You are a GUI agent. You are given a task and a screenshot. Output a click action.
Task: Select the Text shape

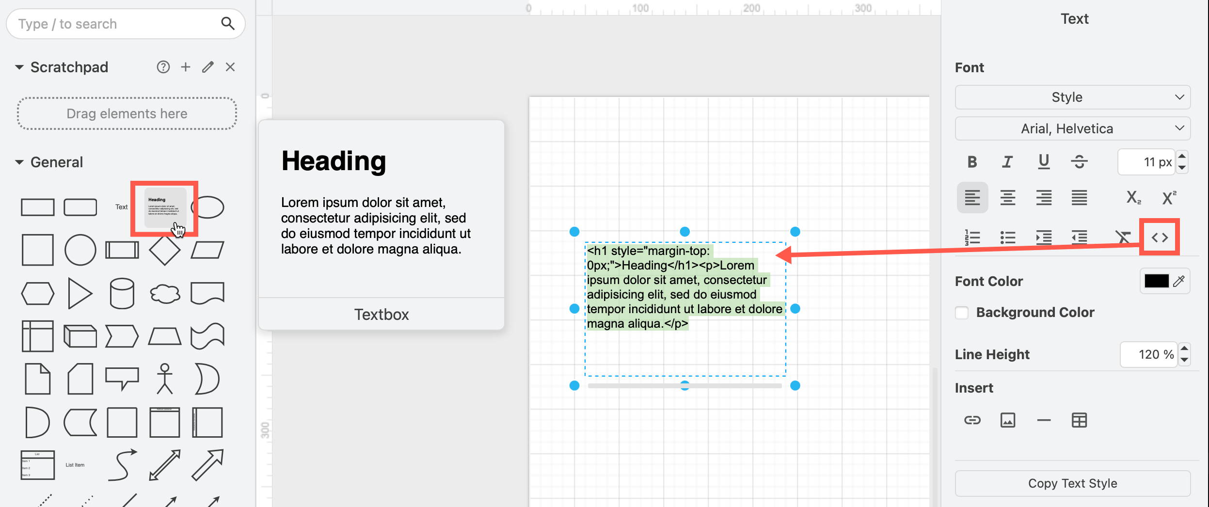coord(121,207)
